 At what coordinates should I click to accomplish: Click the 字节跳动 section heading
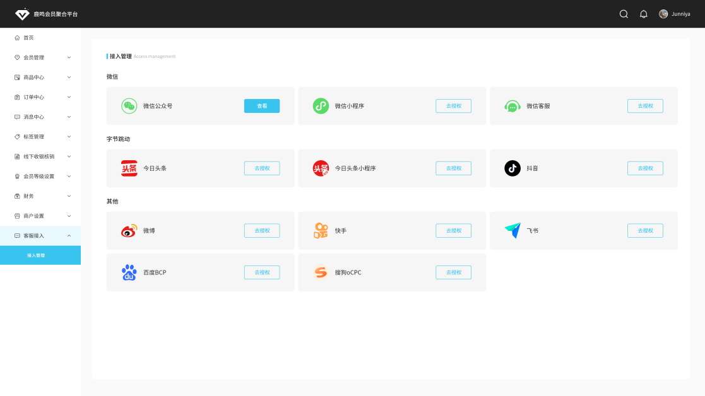[118, 139]
